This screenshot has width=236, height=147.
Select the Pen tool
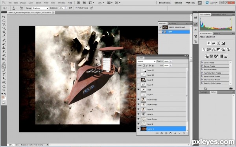pos(4,71)
